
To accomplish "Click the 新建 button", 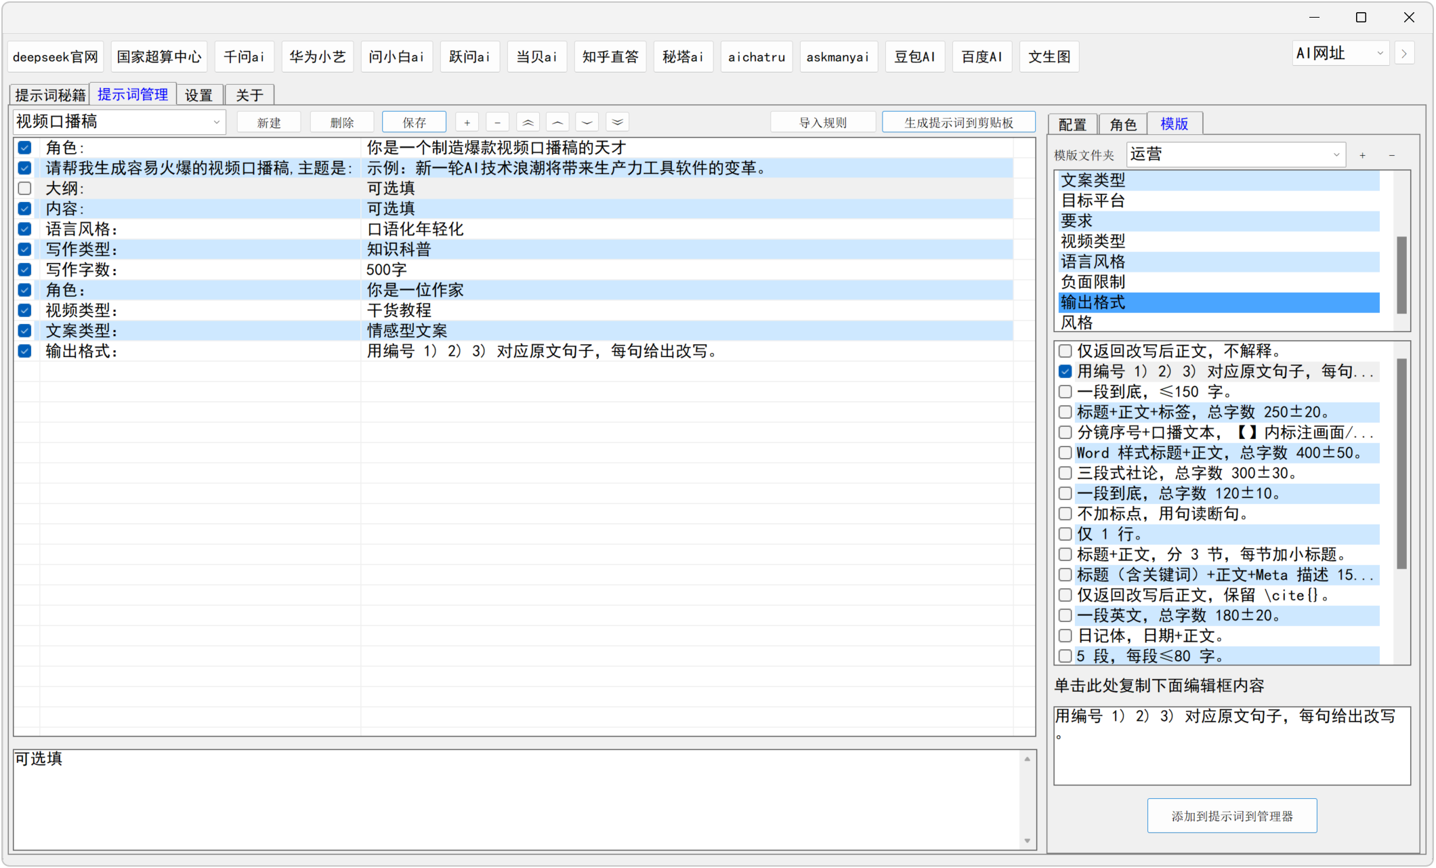I will pos(269,122).
